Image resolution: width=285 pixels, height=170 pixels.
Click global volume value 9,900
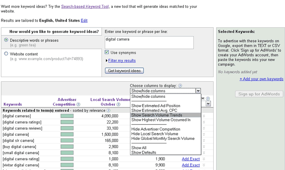160,165
